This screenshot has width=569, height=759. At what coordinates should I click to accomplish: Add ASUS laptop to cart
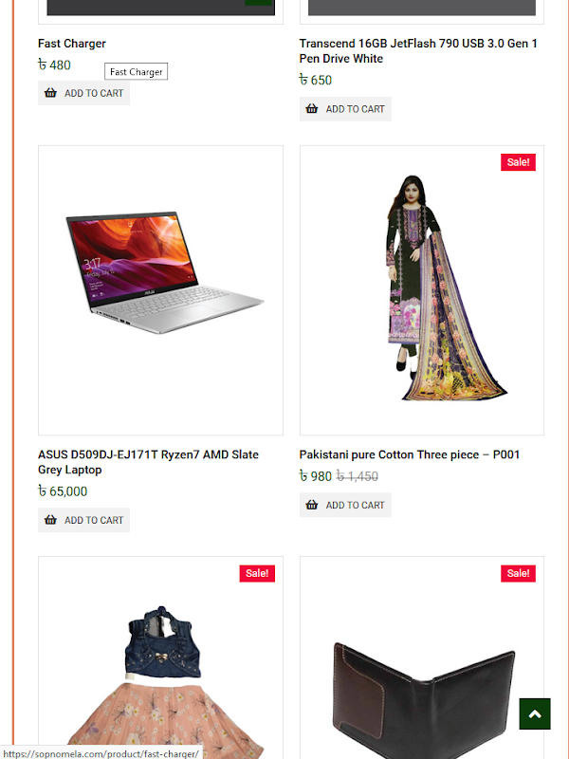(83, 520)
